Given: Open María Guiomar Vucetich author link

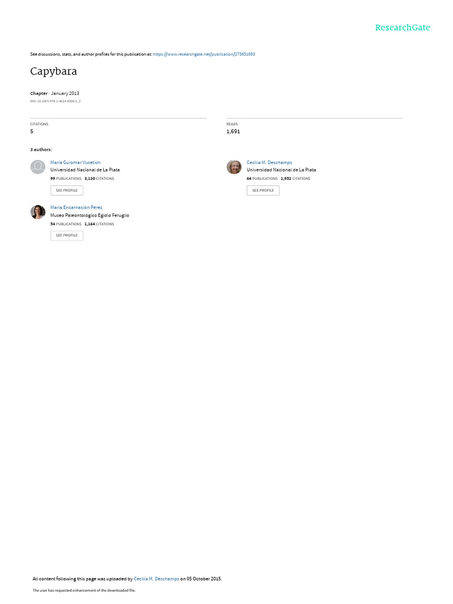Looking at the screenshot, I should pyautogui.click(x=75, y=163).
